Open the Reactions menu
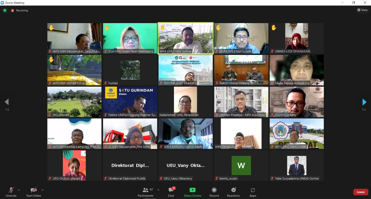 tap(233, 192)
